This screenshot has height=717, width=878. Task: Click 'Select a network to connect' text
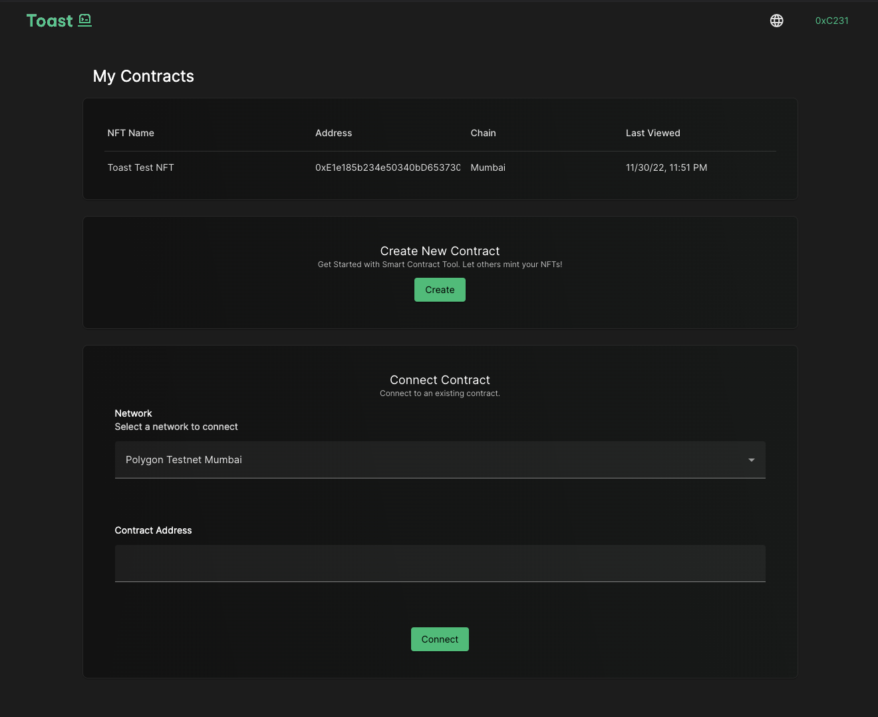[176, 427]
